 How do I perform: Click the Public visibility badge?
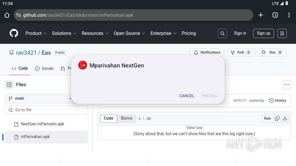click(x=60, y=53)
